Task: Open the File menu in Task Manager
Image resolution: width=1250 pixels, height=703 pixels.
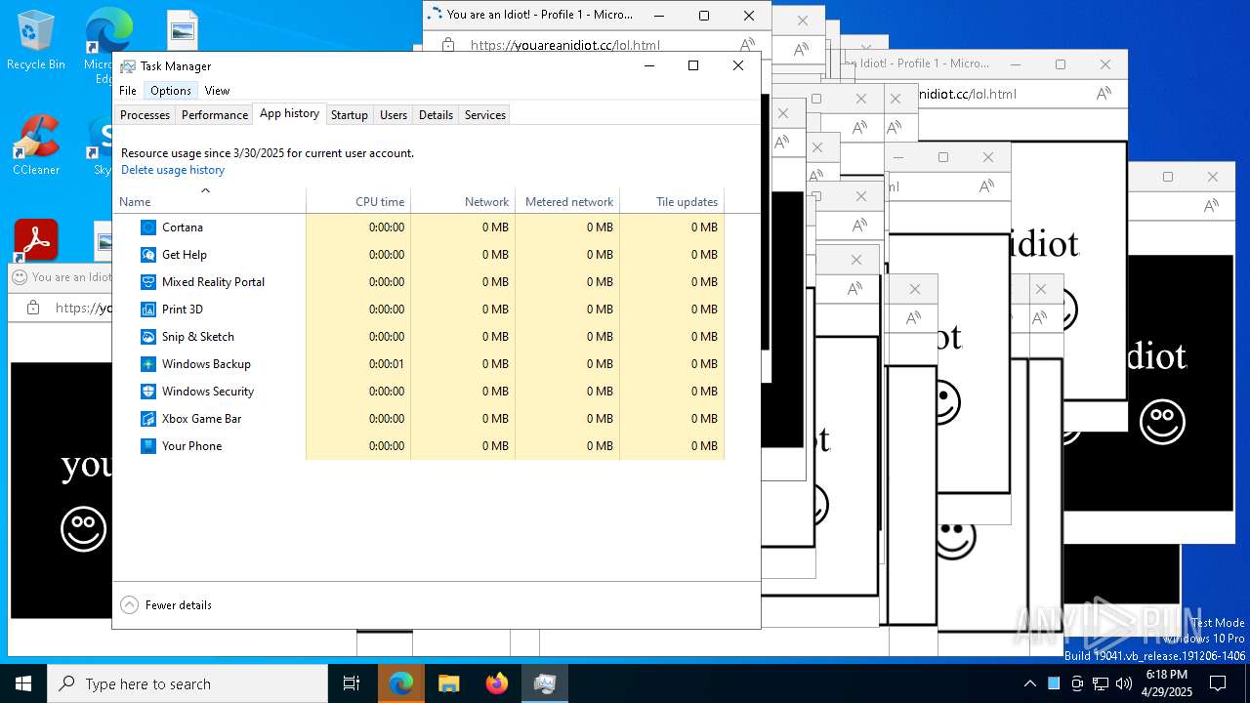Action: (128, 91)
